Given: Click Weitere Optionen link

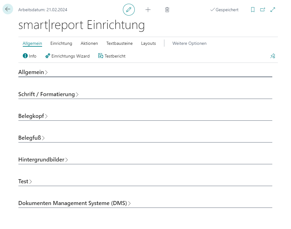Looking at the screenshot, I should (189, 43).
